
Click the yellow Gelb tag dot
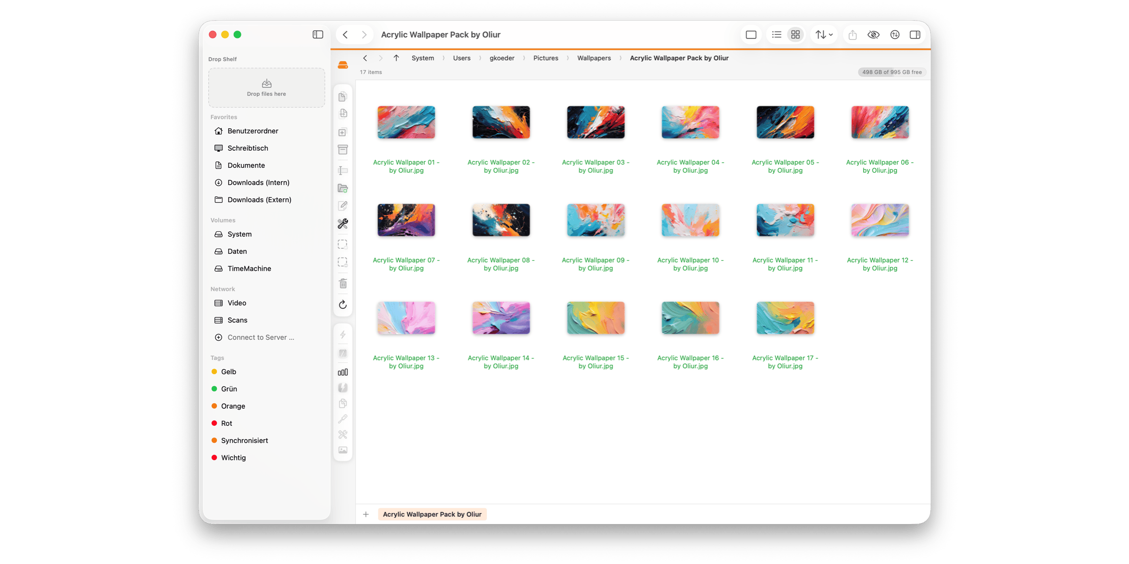click(x=215, y=372)
